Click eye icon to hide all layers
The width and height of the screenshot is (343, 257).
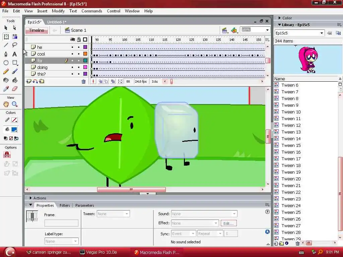click(72, 39)
